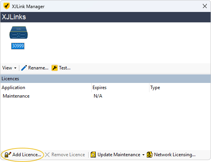Close the XJLink Manager window
The image size is (211, 162).
(x=205, y=6)
